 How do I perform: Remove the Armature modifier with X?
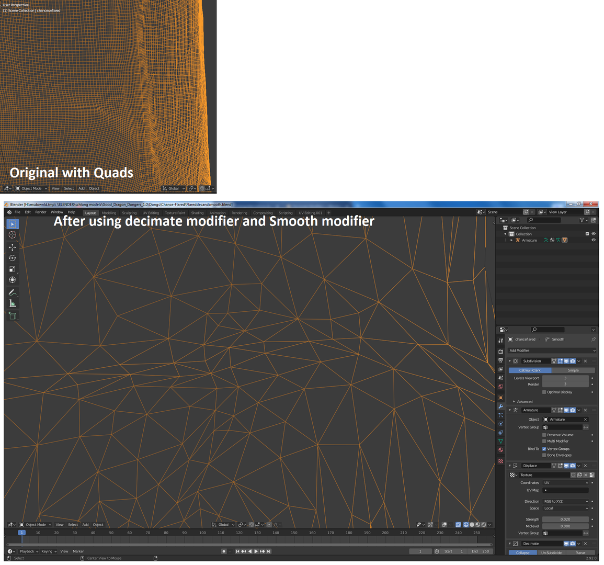(x=585, y=410)
